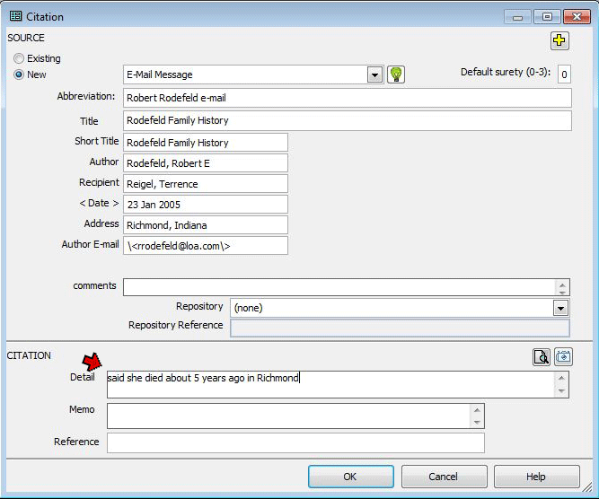
Task: Click the exhibit camera icon in Citation section
Action: pyautogui.click(x=563, y=357)
